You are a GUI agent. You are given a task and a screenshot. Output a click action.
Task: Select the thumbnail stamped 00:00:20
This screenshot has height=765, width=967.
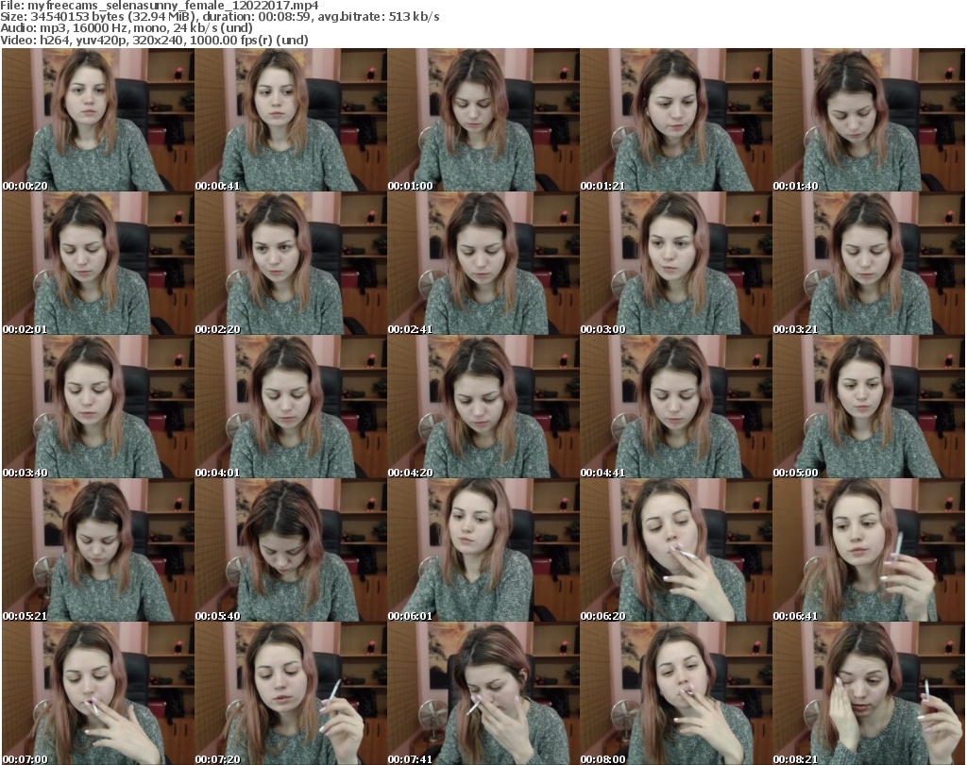[x=97, y=120]
